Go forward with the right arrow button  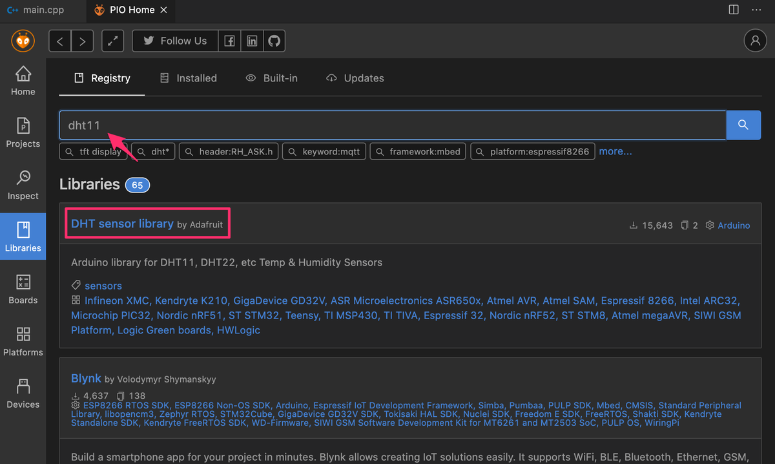click(82, 41)
